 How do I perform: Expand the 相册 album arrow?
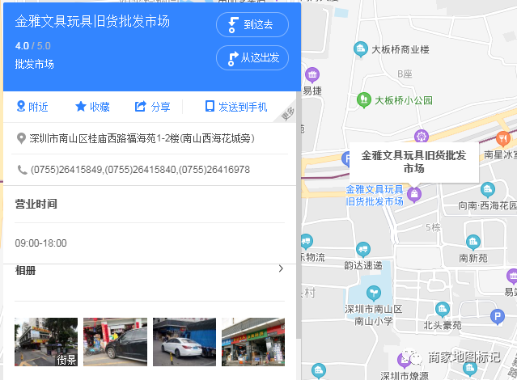point(280,269)
